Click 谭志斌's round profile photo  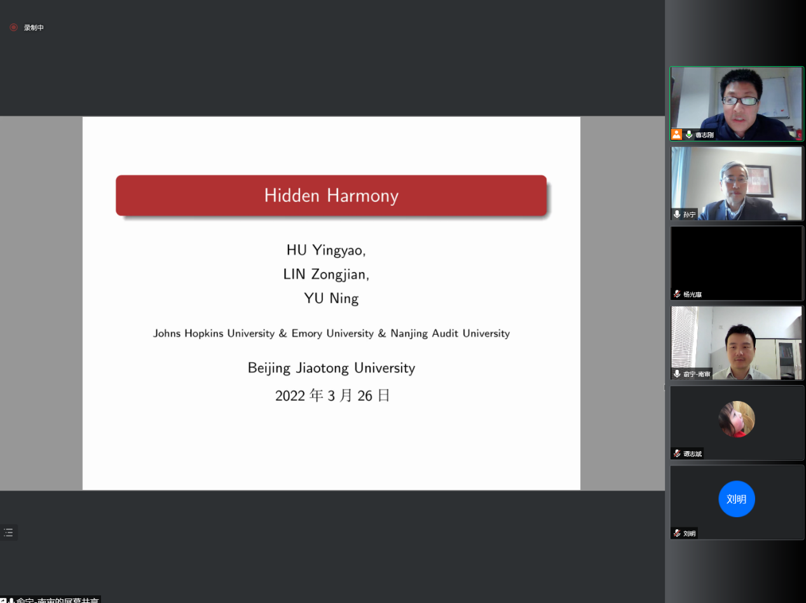(737, 419)
